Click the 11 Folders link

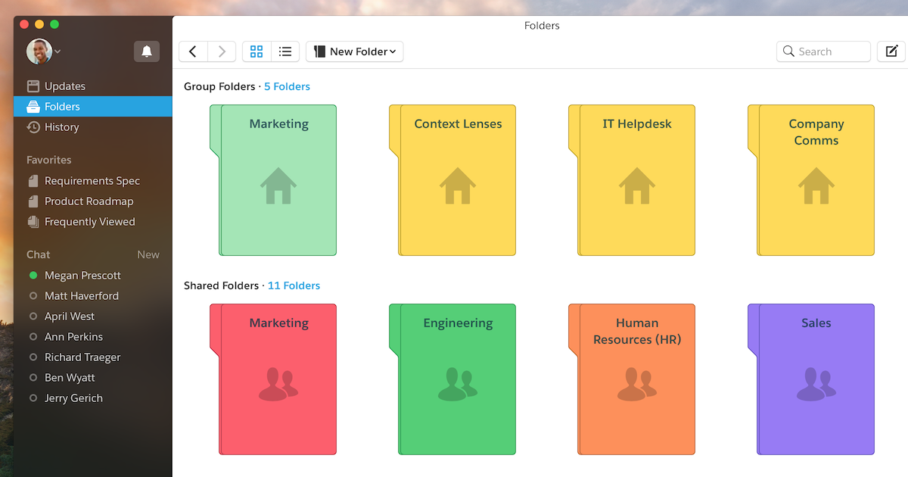[294, 286]
